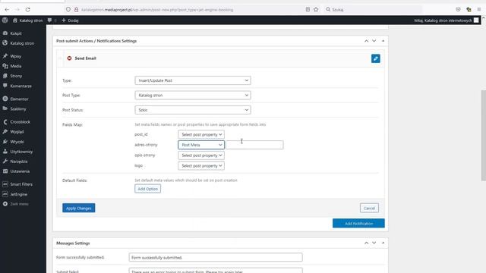486x273 pixels.
Task: Click Apply Changes button
Action: click(x=79, y=208)
